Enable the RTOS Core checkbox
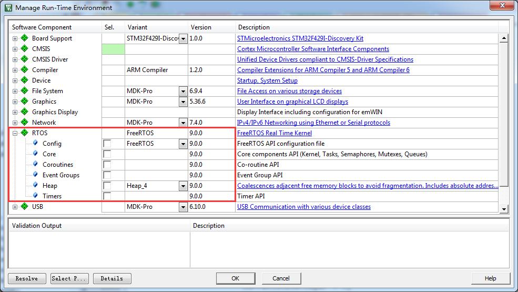Viewport: 518px width, 292px height. (x=107, y=154)
